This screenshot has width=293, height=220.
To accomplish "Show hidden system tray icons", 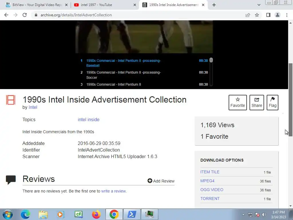I will point(243,215).
